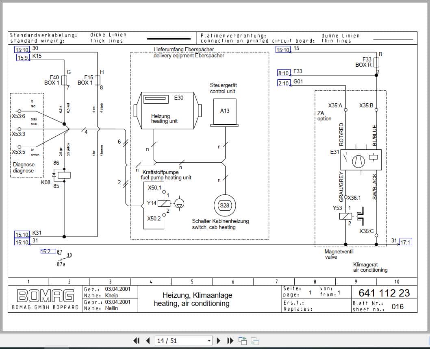This screenshot has height=349, width=430.
Task: Click the 'Klimagerät' label
Action: 365,264
